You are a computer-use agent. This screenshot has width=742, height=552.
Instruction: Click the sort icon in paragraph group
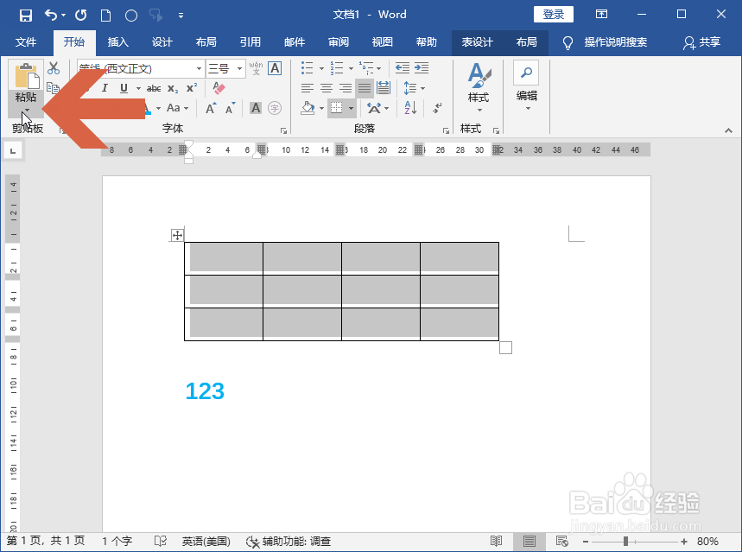(410, 108)
